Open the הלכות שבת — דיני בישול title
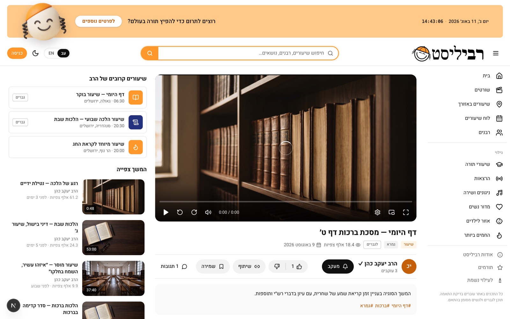Image resolution: width=510 pixels, height=319 pixels. (45, 227)
